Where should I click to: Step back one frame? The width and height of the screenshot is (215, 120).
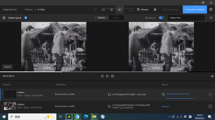tap(102, 76)
